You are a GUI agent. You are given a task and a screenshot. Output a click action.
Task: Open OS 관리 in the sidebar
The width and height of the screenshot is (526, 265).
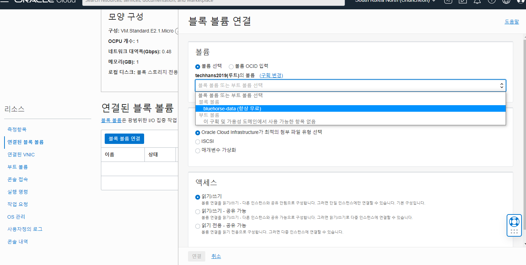pyautogui.click(x=16, y=217)
